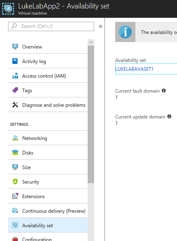Click the Activity log book icon

point(15,61)
